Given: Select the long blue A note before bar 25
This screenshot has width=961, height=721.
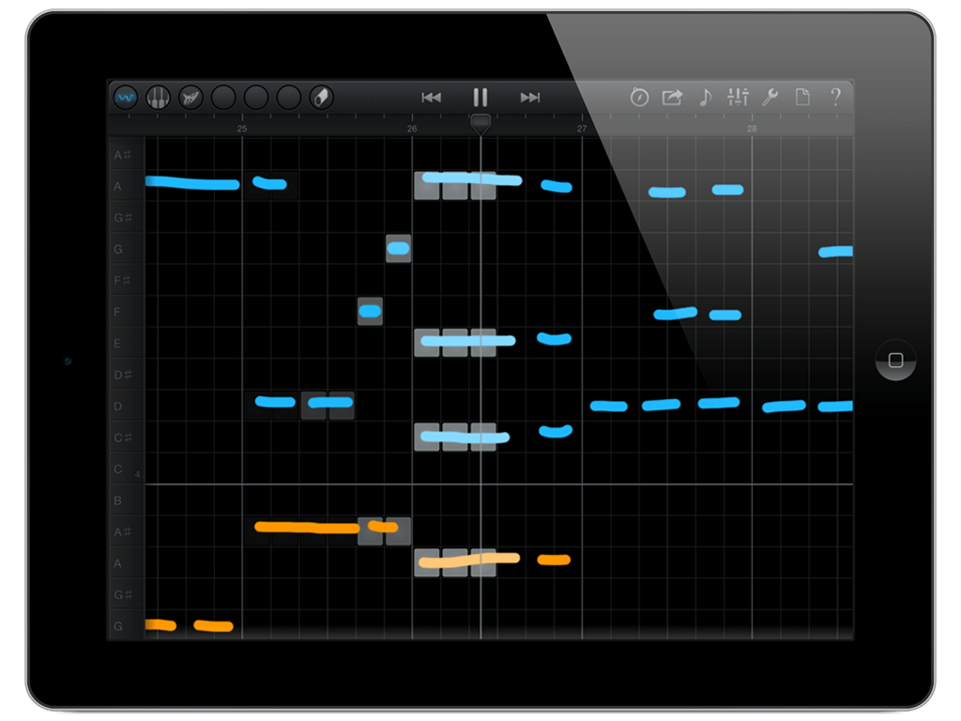Looking at the screenshot, I should pyautogui.click(x=192, y=183).
